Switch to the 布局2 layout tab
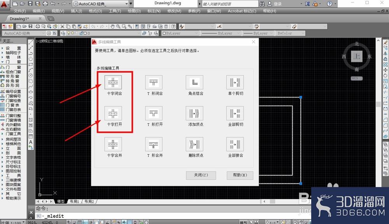This screenshot has width=389, height=224. [x=89, y=201]
